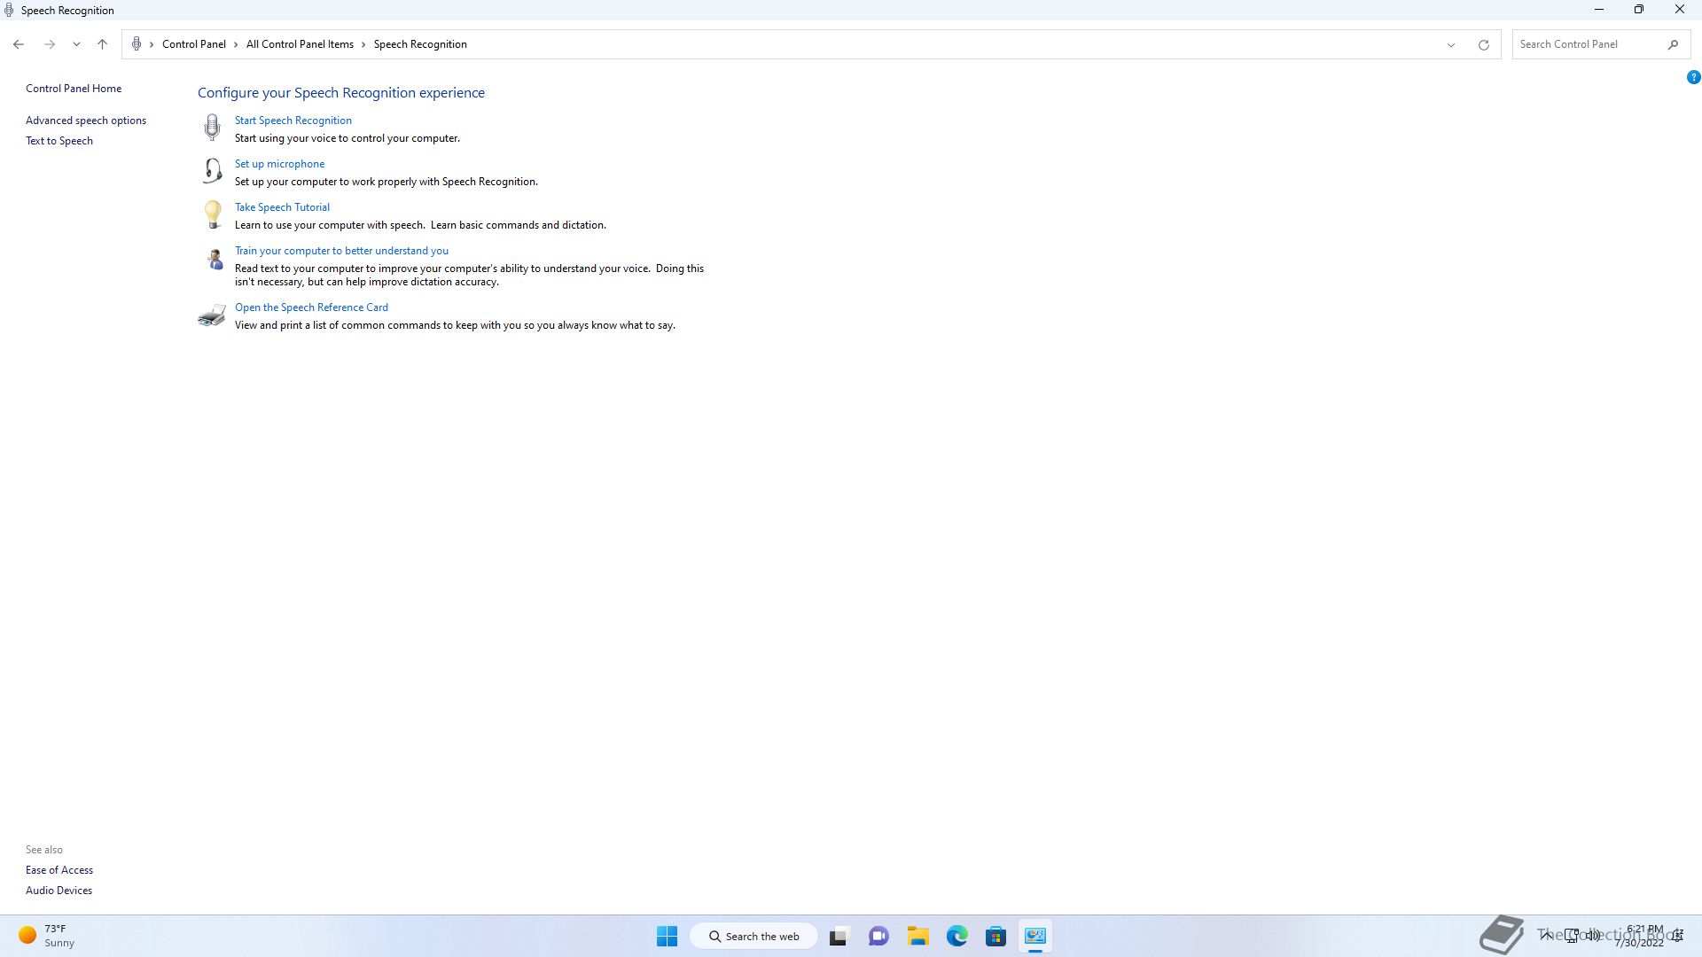Open Ease of Access under See also
Viewport: 1702px width, 957px height.
click(x=59, y=870)
